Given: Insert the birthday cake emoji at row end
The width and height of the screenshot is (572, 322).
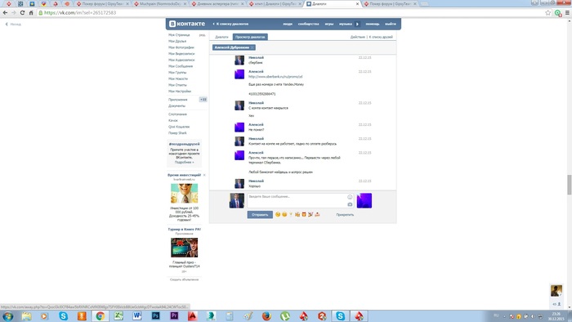Looking at the screenshot, I should (317, 214).
